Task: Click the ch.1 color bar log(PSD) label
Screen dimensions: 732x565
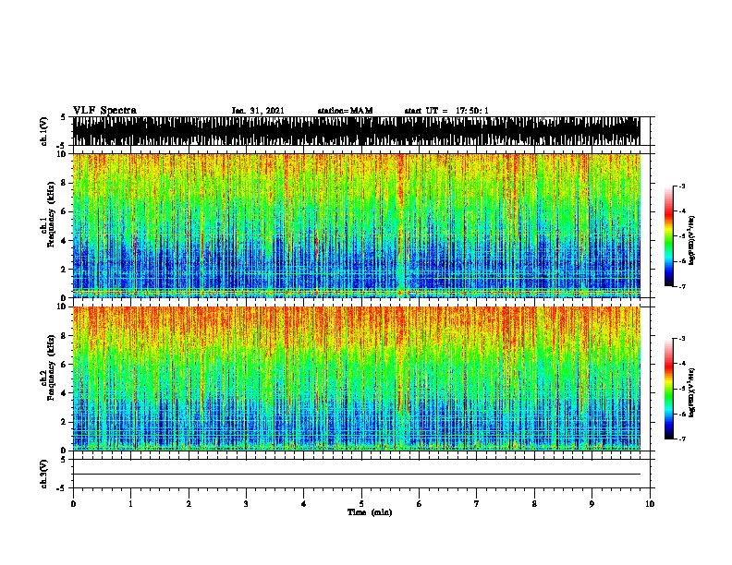Action: coord(692,240)
